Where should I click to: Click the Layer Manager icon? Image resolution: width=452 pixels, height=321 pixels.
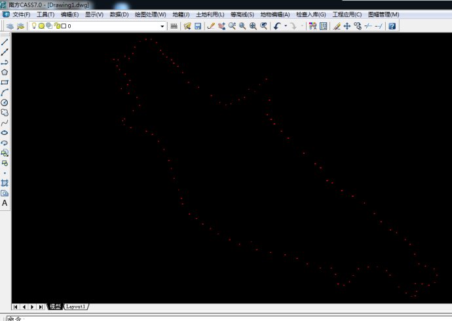10,26
